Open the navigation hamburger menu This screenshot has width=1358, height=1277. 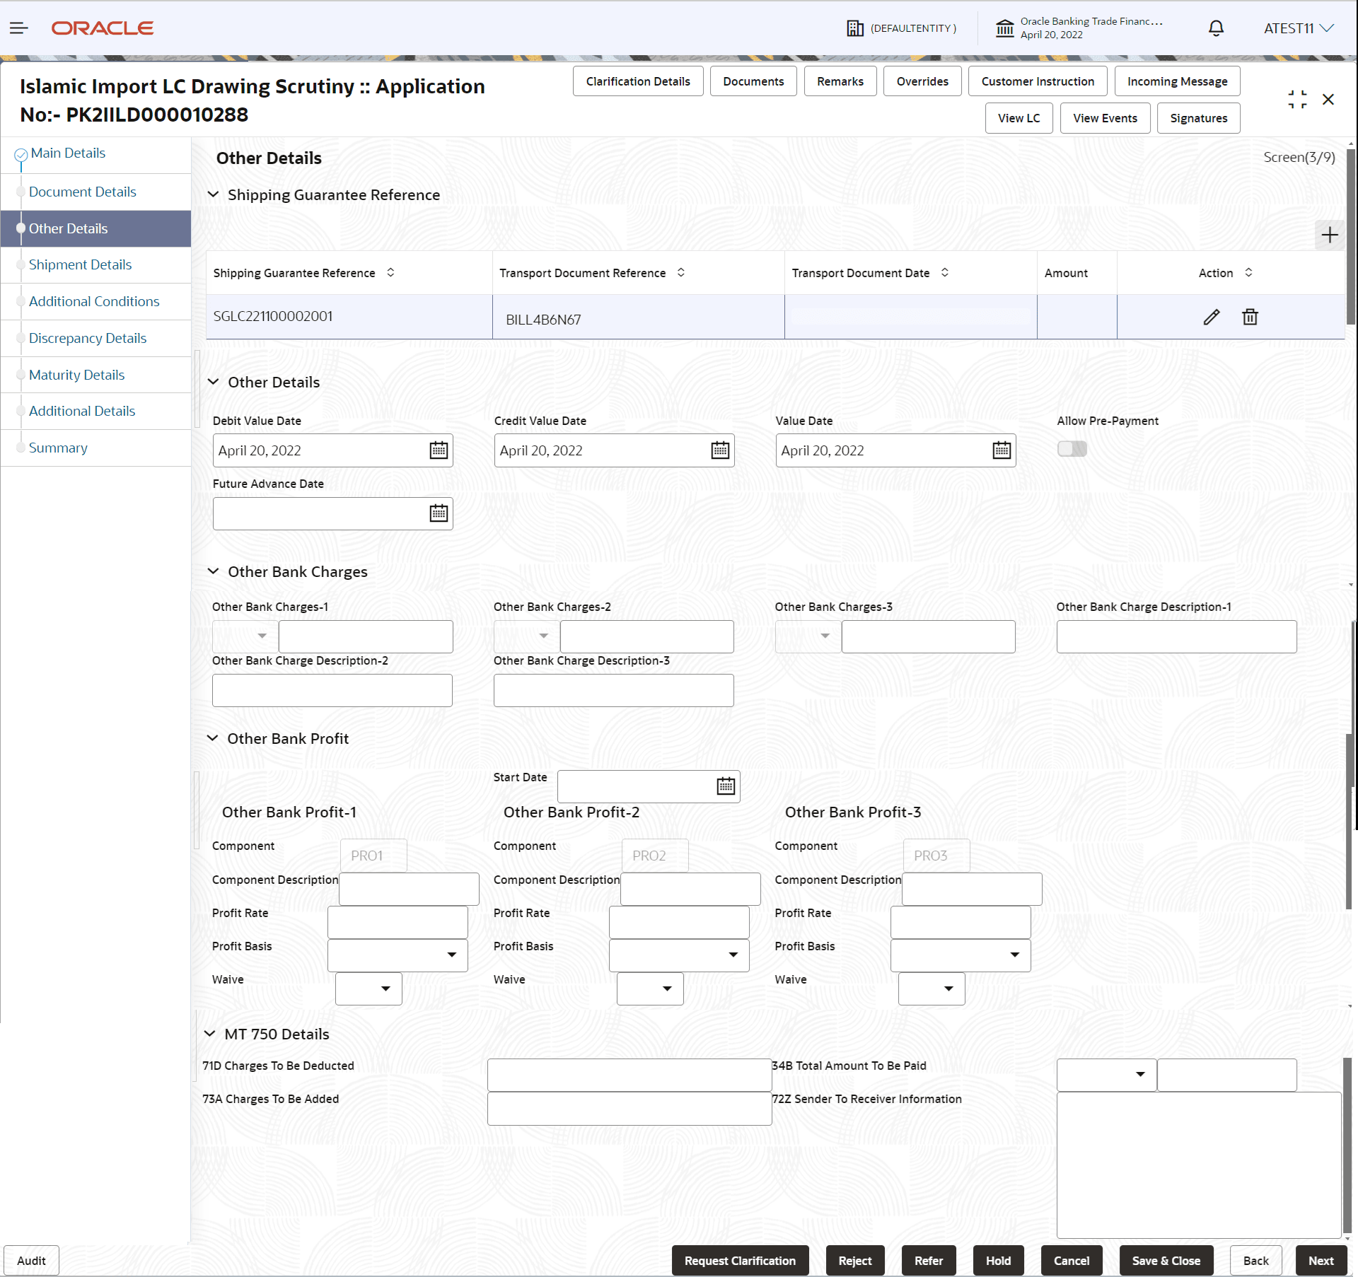pyautogui.click(x=19, y=28)
